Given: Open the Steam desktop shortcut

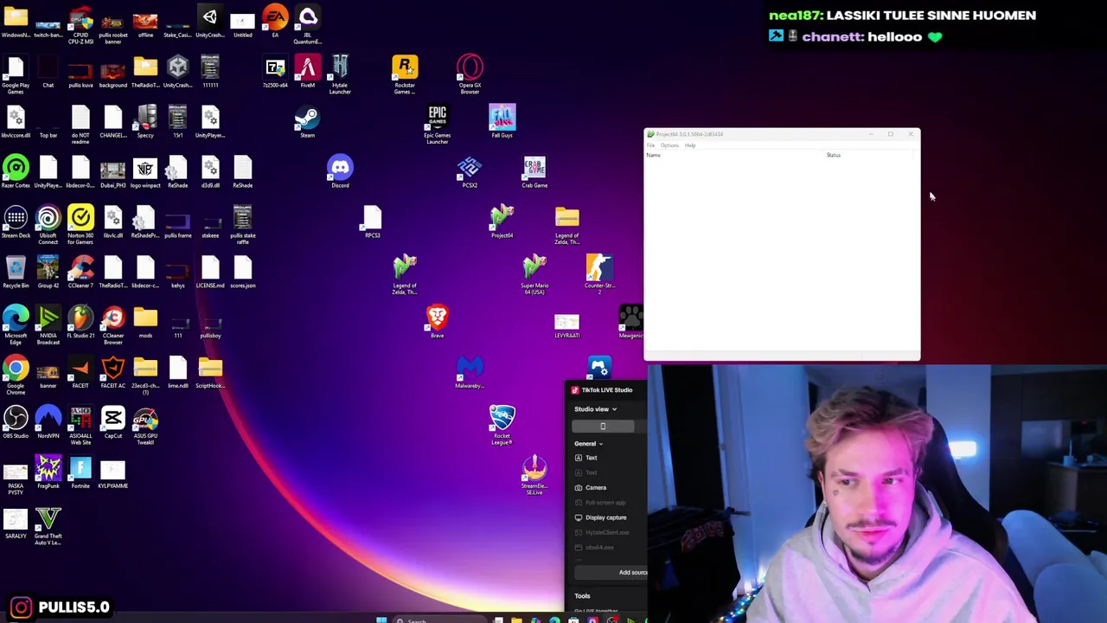Looking at the screenshot, I should 307,122.
